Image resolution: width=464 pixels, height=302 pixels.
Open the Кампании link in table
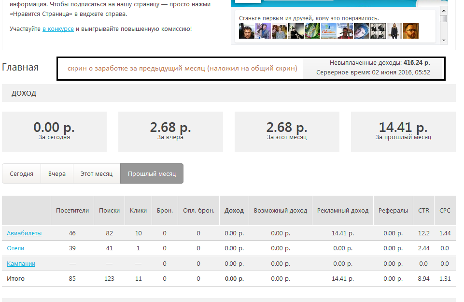pos(21,263)
